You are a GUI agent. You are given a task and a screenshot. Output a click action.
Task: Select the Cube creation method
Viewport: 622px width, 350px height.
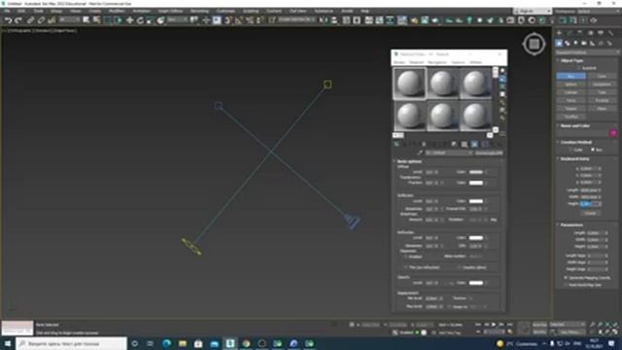570,150
